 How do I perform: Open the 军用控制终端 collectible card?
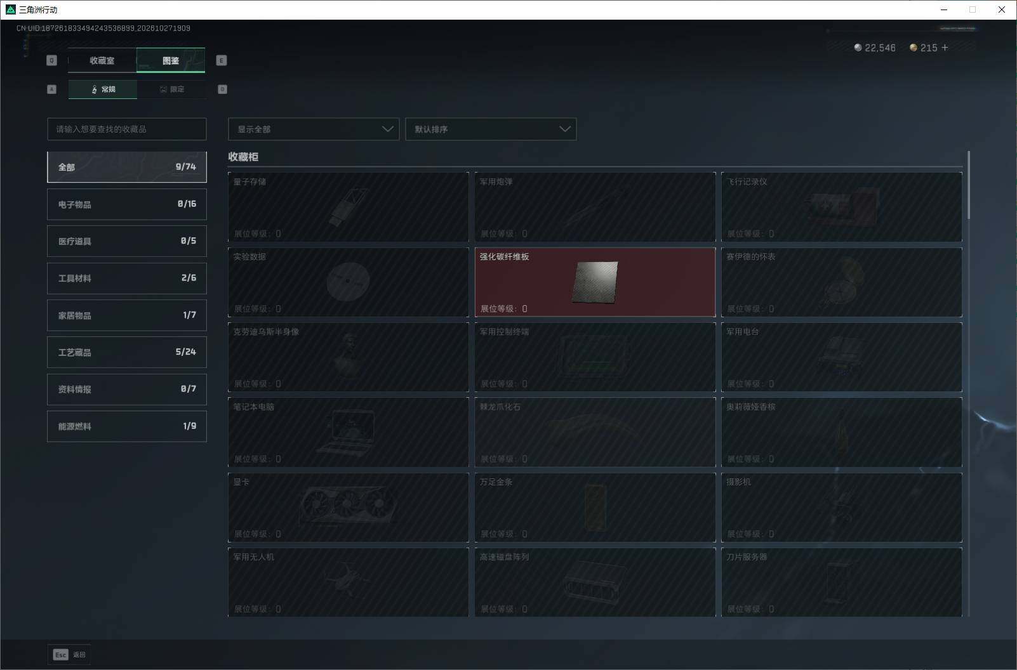595,357
